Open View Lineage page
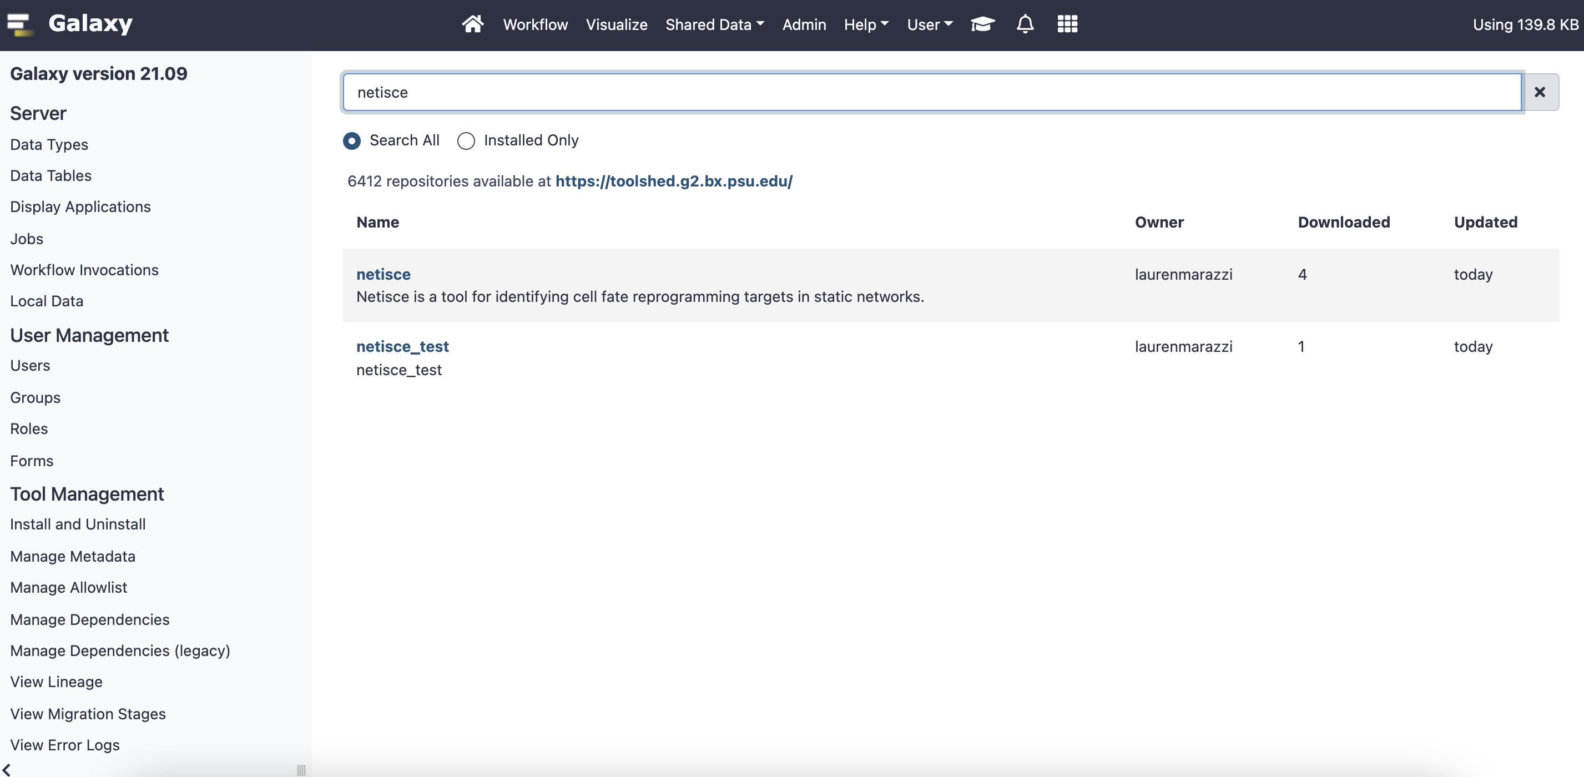 (56, 682)
